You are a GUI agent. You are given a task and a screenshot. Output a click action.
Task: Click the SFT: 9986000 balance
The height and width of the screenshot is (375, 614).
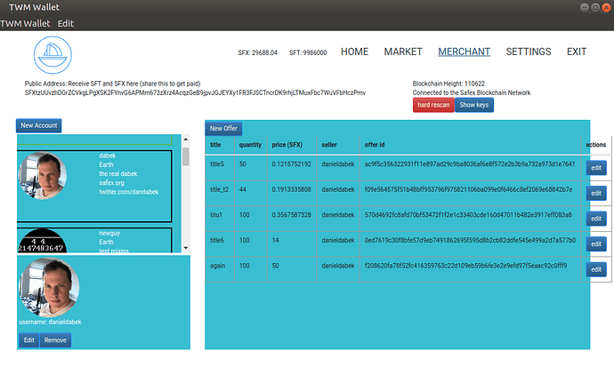[x=308, y=52]
